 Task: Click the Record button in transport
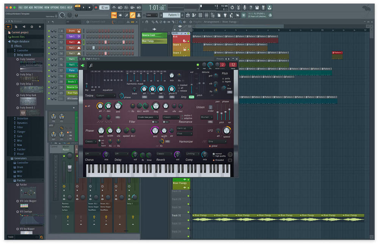tap(96, 7)
